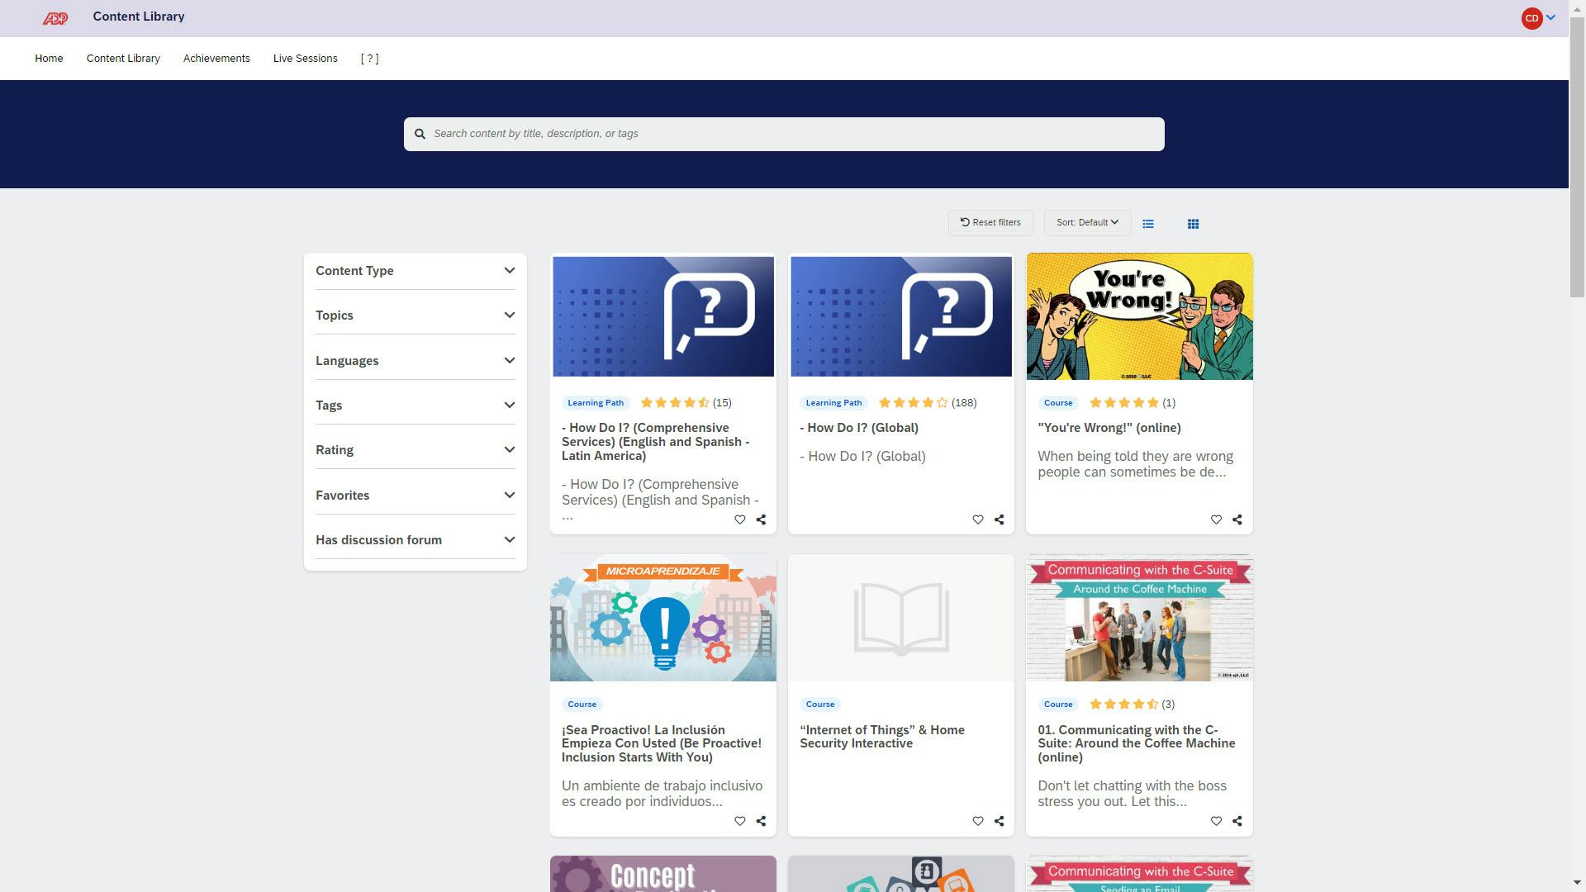
Task: Open Live Sessions in navigation
Action: coord(305,59)
